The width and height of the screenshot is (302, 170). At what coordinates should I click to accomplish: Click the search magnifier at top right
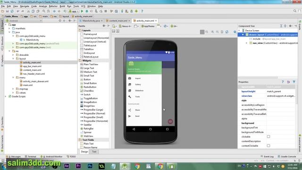click(294, 11)
